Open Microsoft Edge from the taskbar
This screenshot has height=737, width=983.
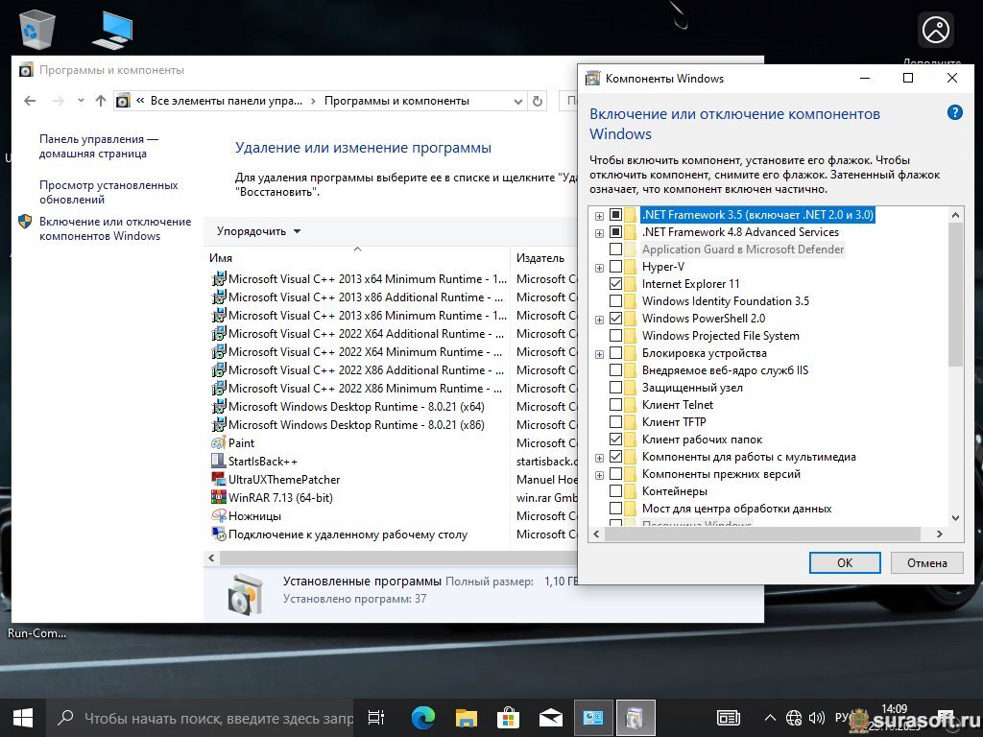pos(423,717)
